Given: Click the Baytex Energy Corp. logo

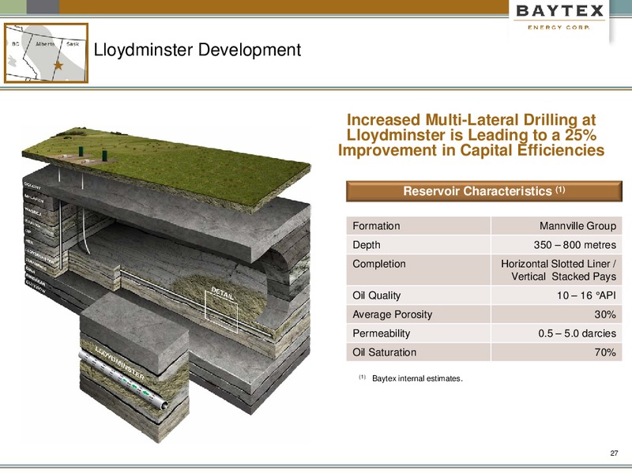Looking at the screenshot, I should pyautogui.click(x=559, y=17).
